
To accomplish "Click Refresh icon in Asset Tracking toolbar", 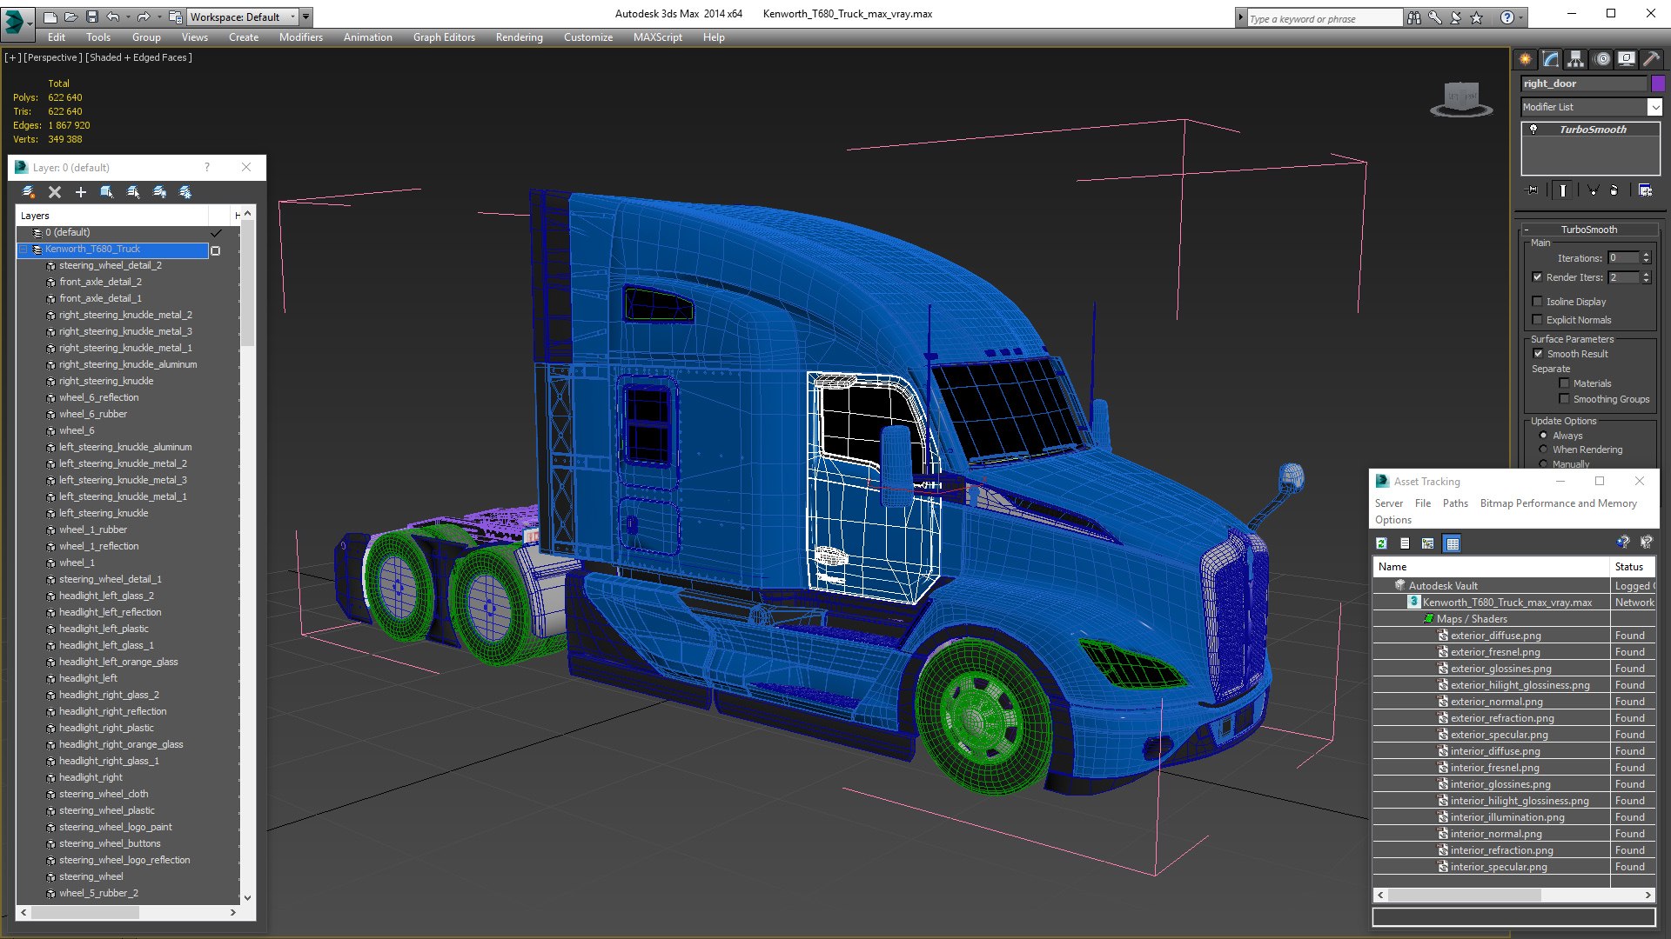I will (x=1381, y=543).
